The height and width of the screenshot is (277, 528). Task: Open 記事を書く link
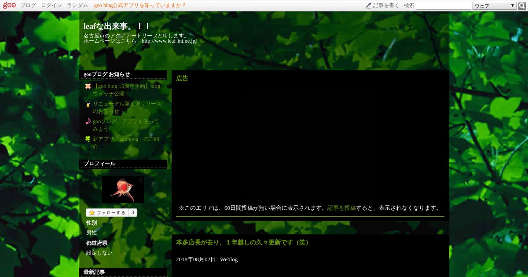(x=386, y=5)
